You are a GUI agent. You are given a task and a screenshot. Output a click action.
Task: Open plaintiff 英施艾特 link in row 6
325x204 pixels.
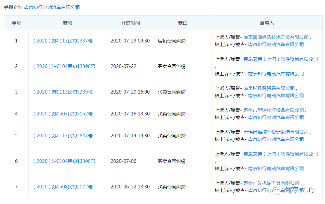[x=281, y=154]
